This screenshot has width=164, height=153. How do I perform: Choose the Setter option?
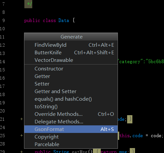coord(71,84)
